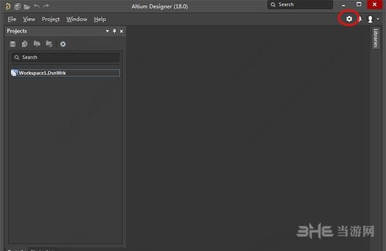386x251 pixels.
Task: Maximize the Altium Designer window
Action: tap(359, 4)
